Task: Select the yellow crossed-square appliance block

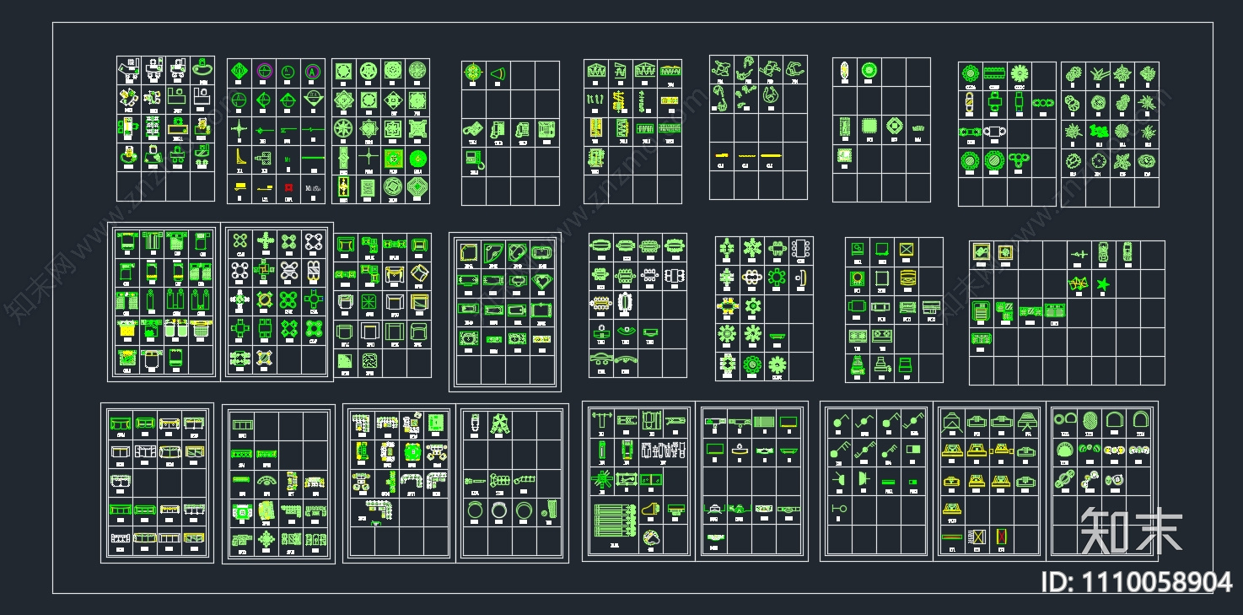Action: click(x=907, y=249)
